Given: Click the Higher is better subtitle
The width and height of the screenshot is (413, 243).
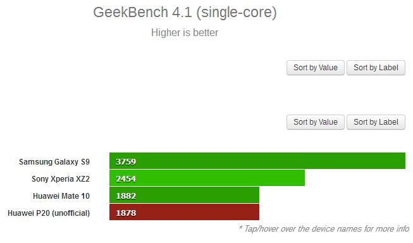Looking at the screenshot, I should (185, 33).
